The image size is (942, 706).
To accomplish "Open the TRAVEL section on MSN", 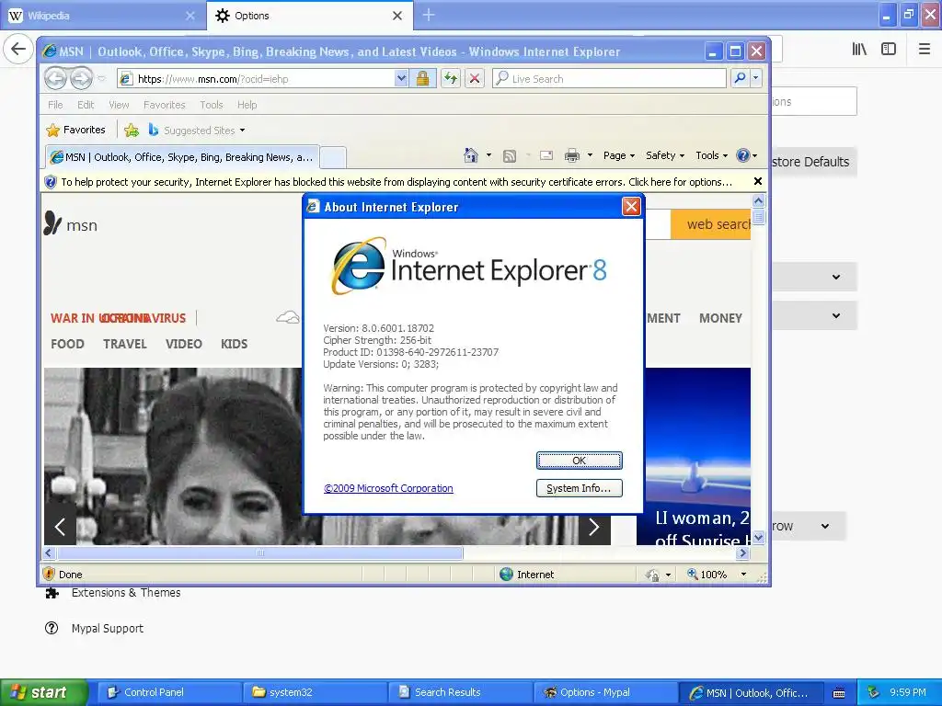I will coord(125,344).
